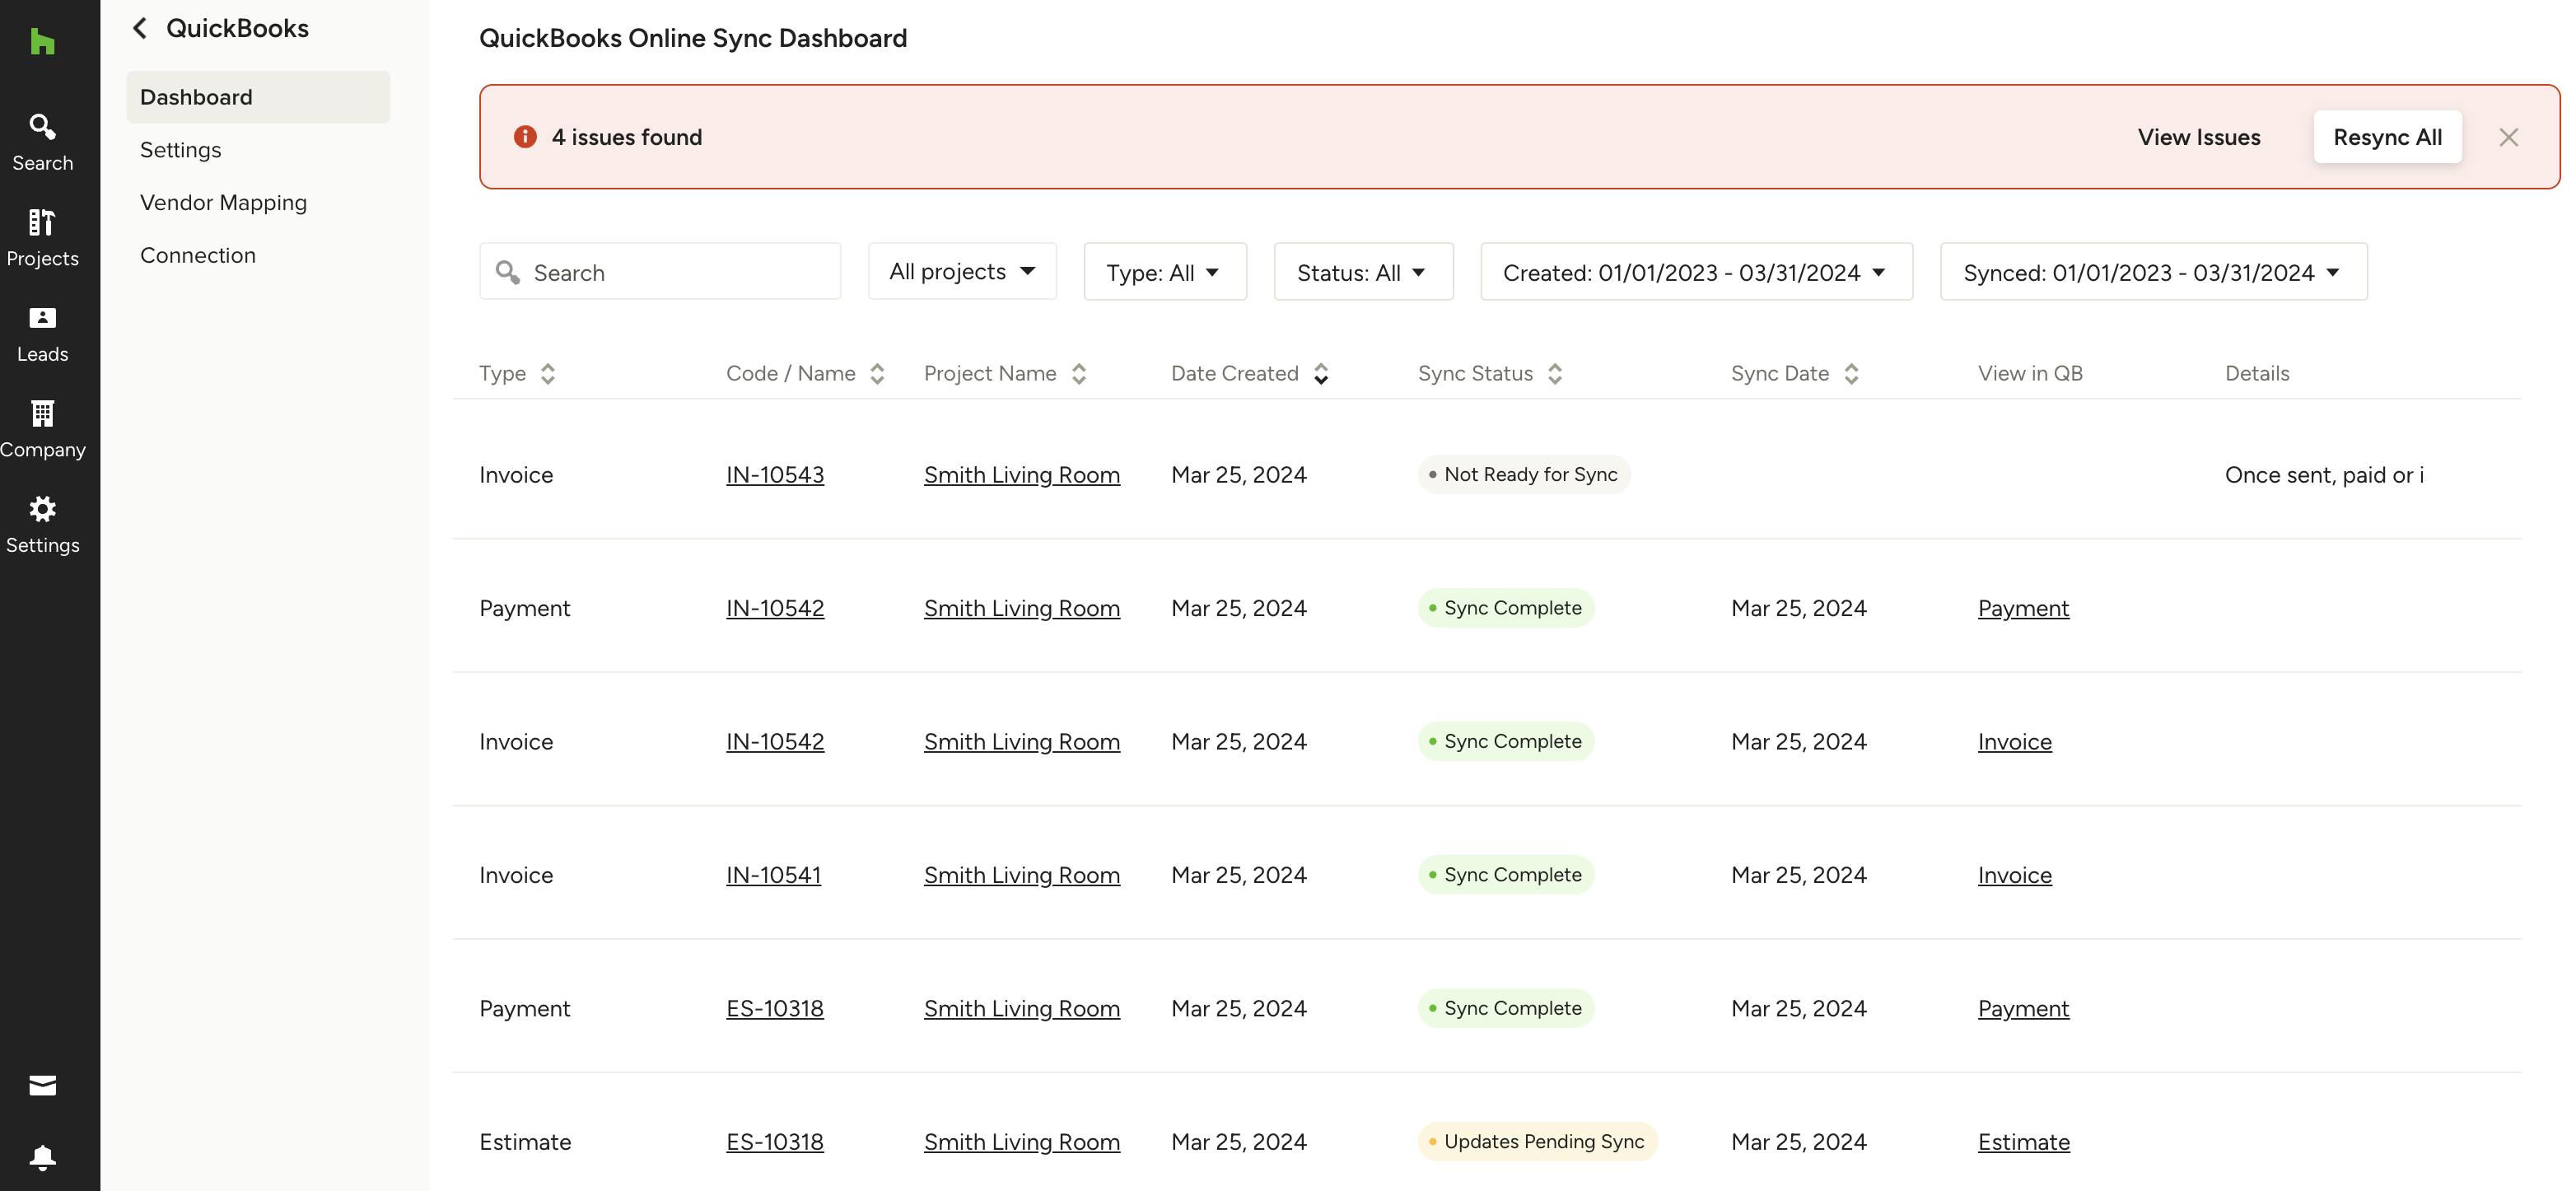View Estimate in QB for ES-10318
The width and height of the screenshot is (2576, 1191).
click(x=2023, y=1142)
